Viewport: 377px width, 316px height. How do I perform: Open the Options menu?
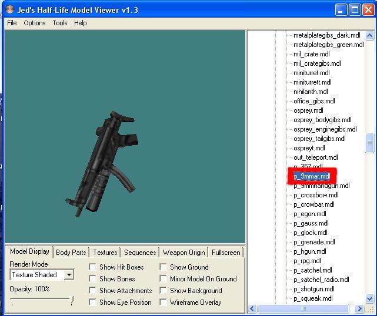[34, 23]
